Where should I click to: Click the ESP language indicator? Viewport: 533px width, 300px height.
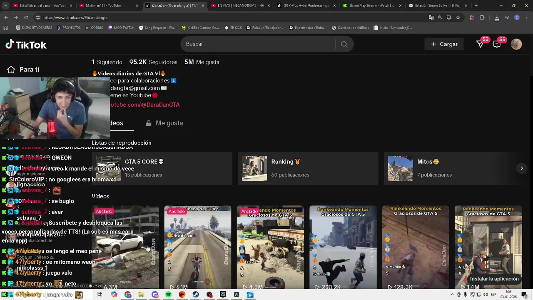click(493, 295)
